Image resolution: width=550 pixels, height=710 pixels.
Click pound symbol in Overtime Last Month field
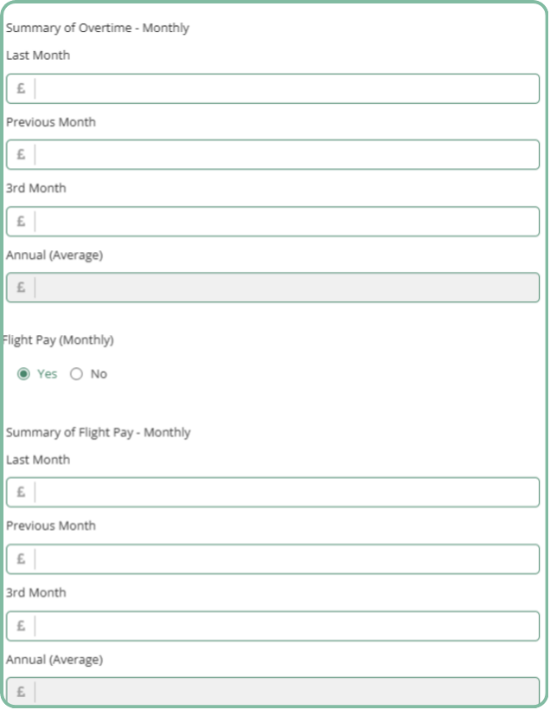coord(21,88)
